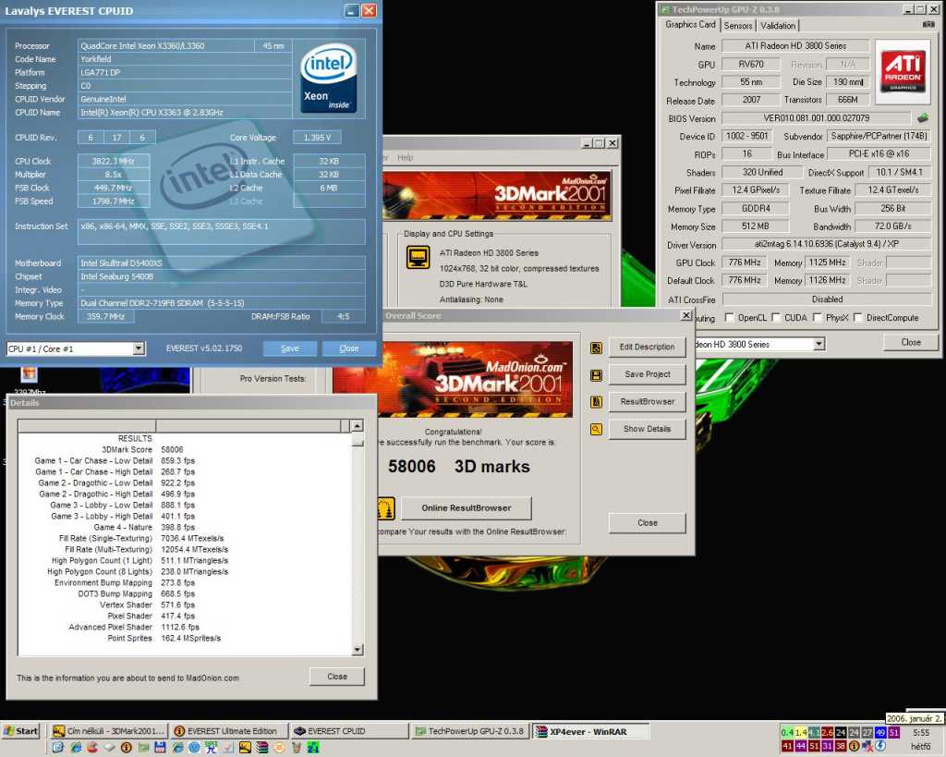
Task: Click the Core Voltage 1.395 V value
Action: tap(318, 138)
